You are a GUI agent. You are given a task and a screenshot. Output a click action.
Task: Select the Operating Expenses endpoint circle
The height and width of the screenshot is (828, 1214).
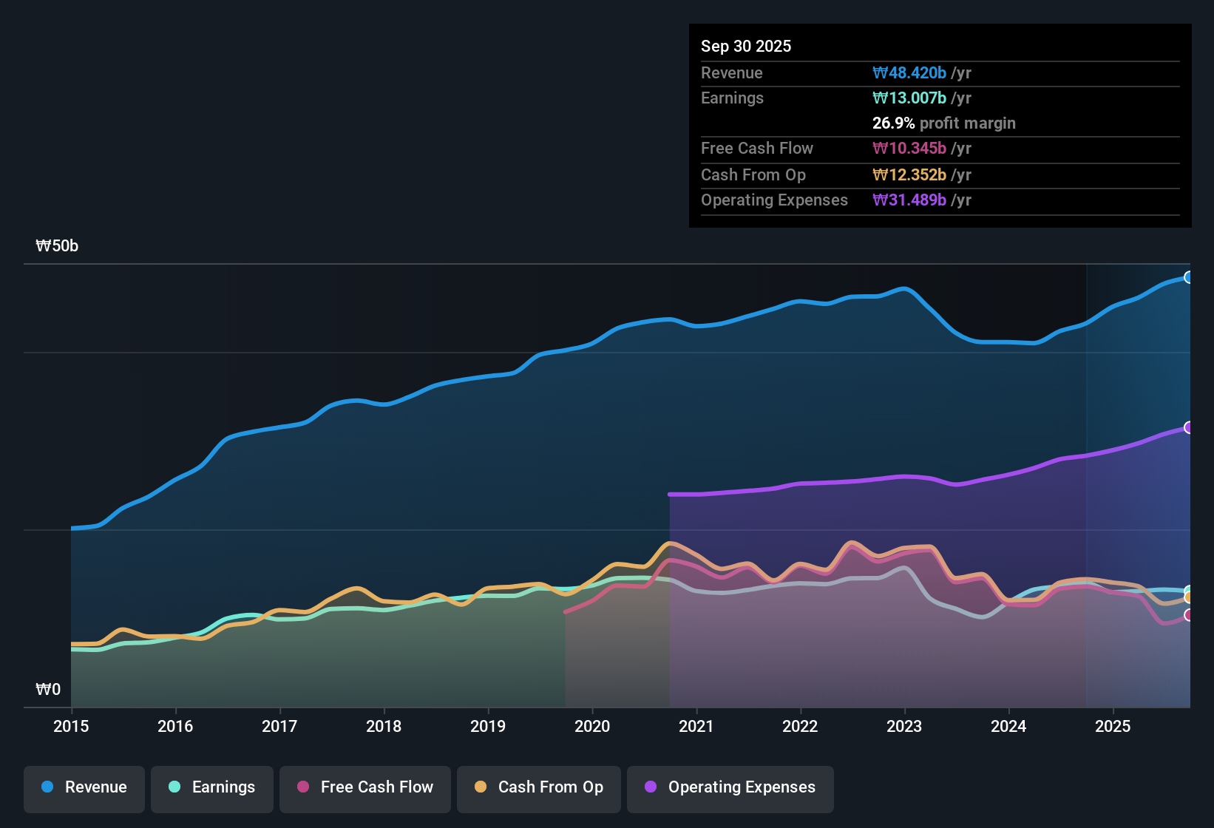[1189, 427]
